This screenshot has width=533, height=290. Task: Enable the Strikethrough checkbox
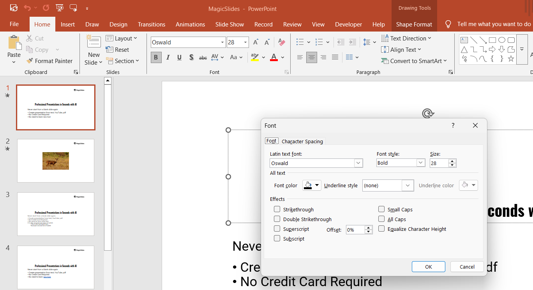tap(277, 209)
